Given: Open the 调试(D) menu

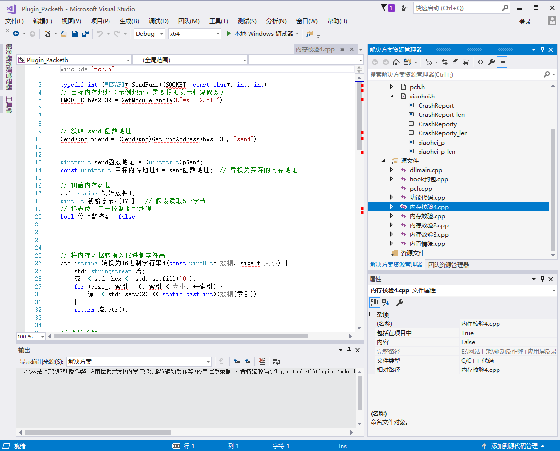Looking at the screenshot, I should tap(158, 21).
